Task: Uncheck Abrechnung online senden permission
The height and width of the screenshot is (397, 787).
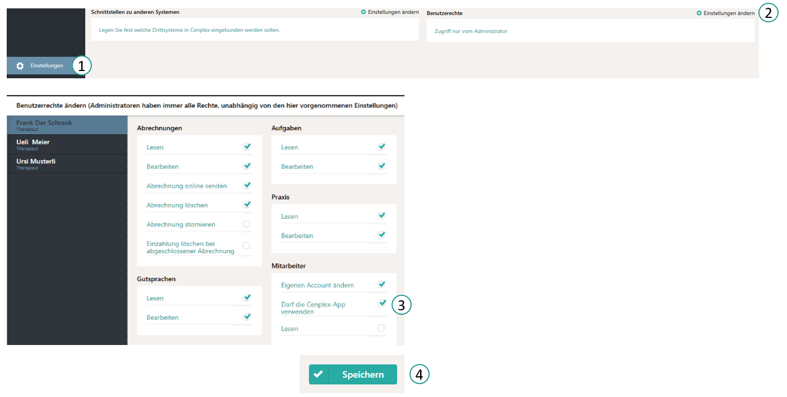Action: [246, 185]
